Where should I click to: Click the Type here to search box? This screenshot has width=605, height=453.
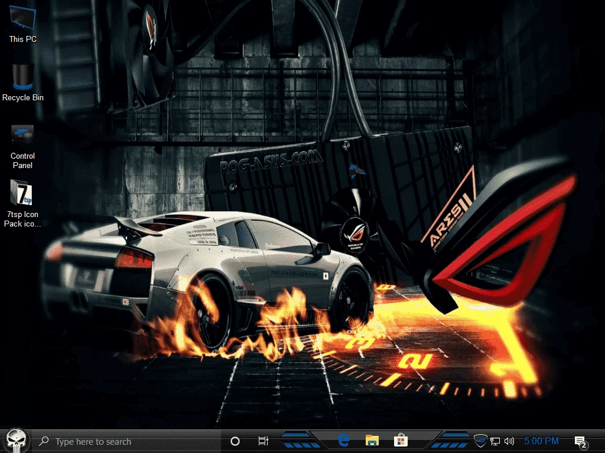128,441
